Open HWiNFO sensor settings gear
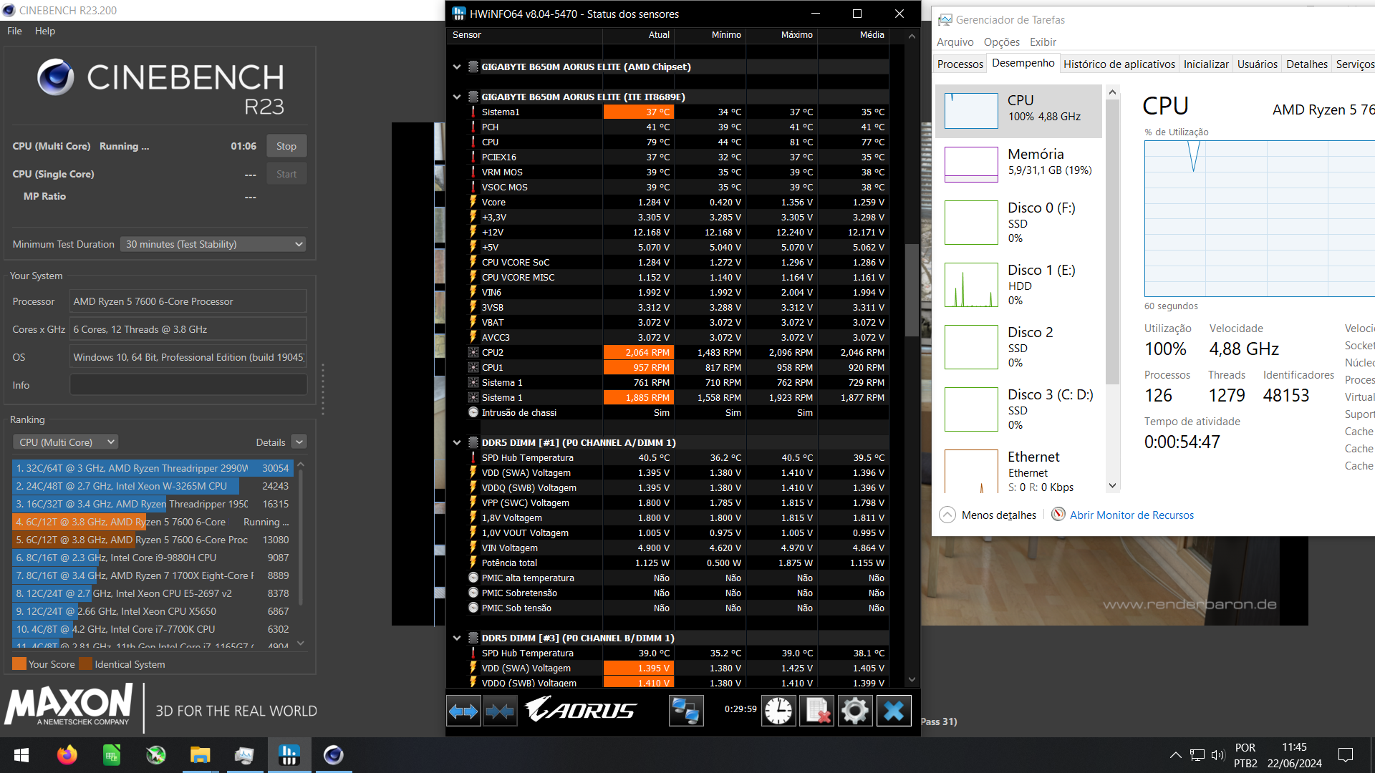The image size is (1375, 773). [x=855, y=711]
